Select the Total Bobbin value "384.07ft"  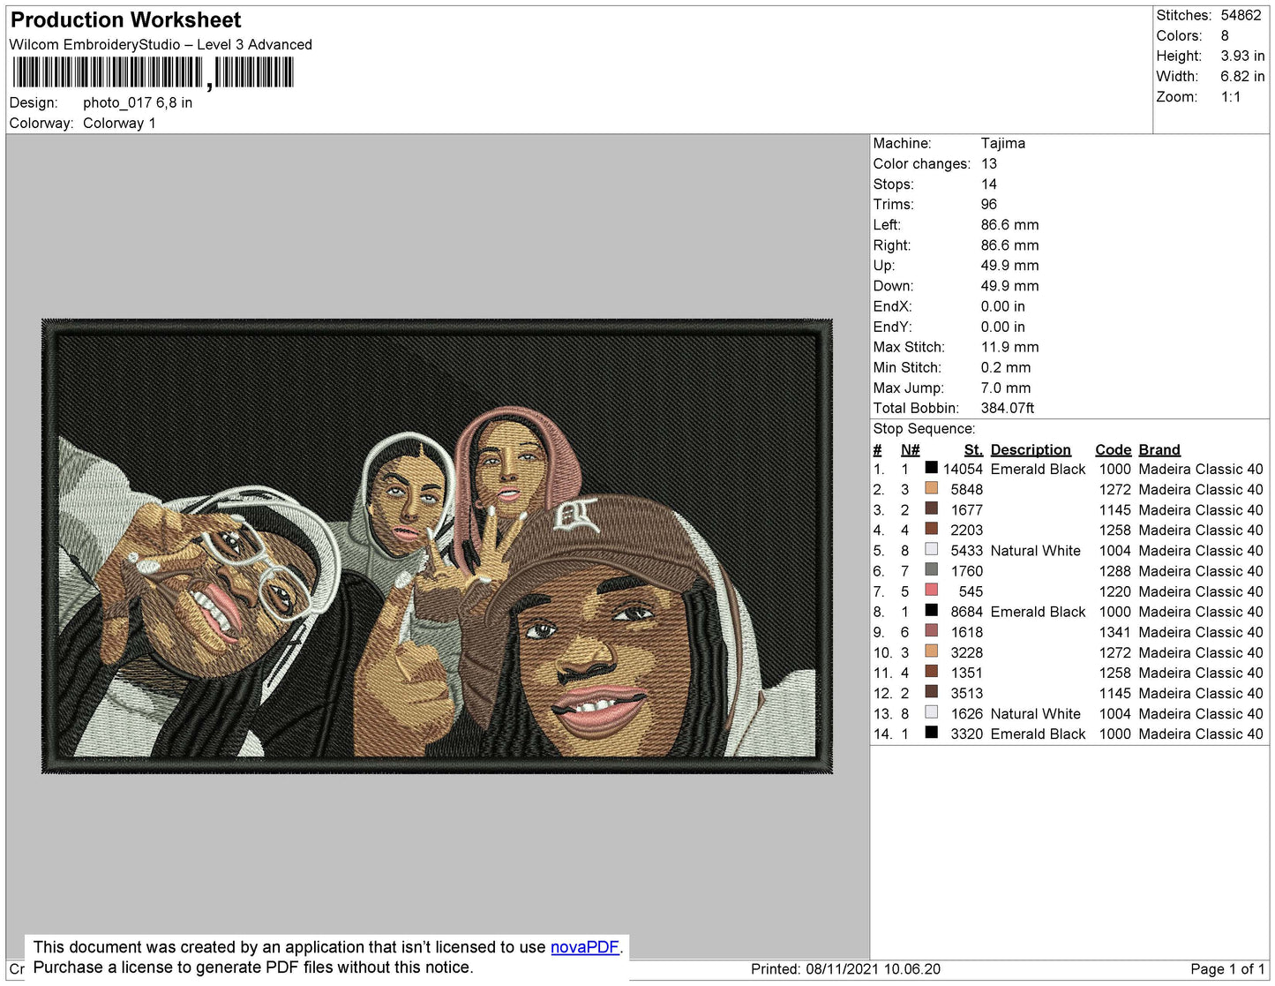tap(1008, 408)
